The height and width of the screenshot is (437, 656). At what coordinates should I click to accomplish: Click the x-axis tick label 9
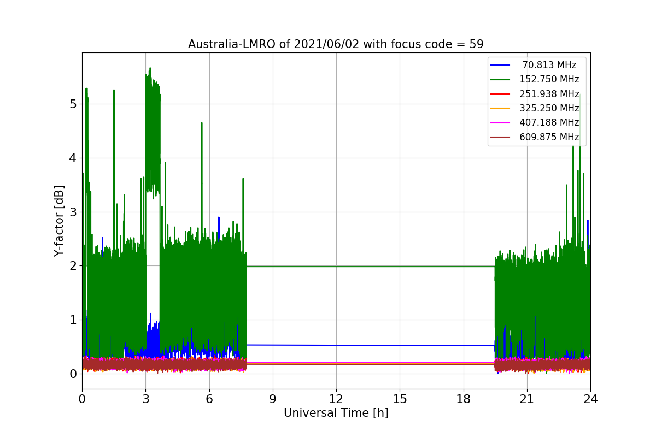pyautogui.click(x=272, y=399)
